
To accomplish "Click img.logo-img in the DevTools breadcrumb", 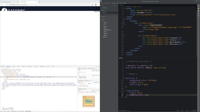I will pos(28,111).
